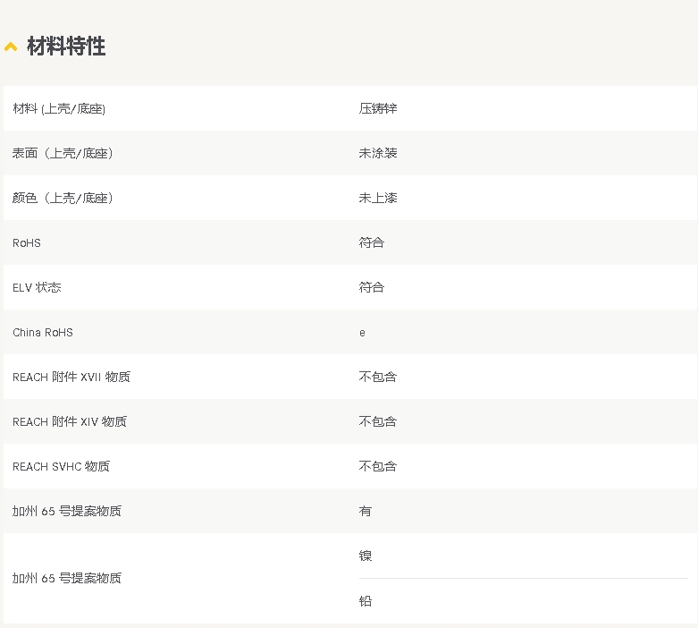The image size is (698, 628).
Task: Click the 符合 value in the RoHS row
Action: (372, 242)
